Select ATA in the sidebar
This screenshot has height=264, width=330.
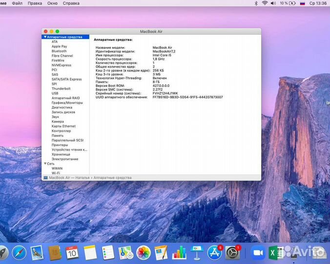(55, 42)
